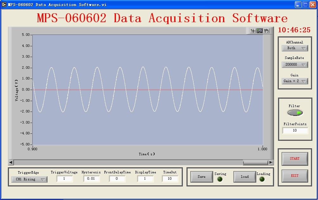
Task: Click the Save button
Action: pyautogui.click(x=201, y=177)
